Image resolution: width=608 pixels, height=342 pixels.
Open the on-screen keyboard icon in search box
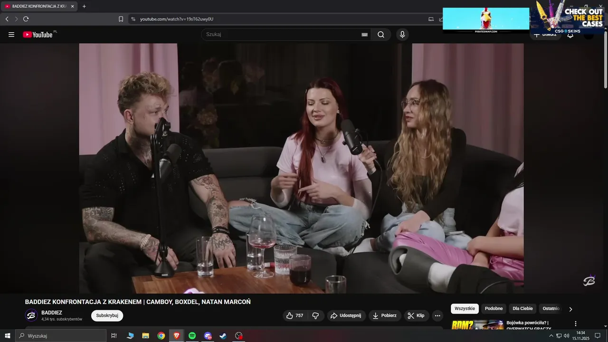[x=364, y=35]
